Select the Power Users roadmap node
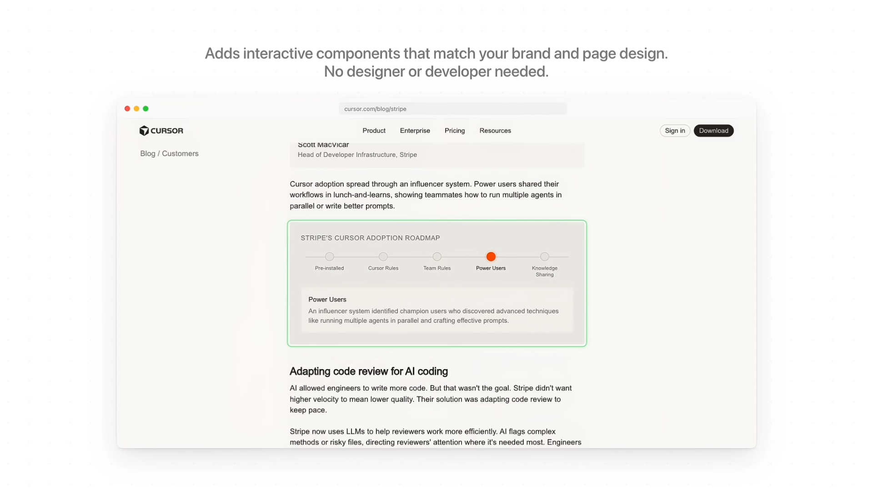This screenshot has width=873, height=491. [x=491, y=256]
